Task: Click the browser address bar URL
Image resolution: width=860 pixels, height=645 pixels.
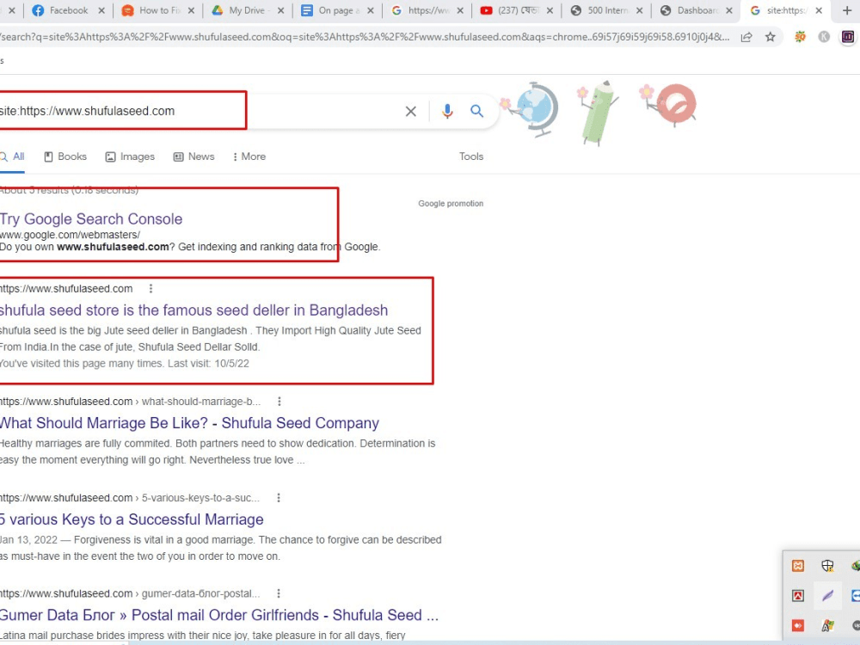Action: point(365,37)
